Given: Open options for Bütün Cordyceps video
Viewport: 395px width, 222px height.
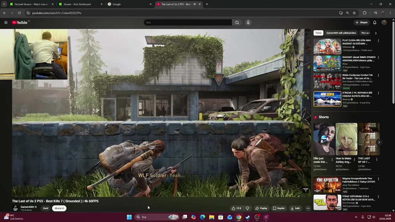Looking at the screenshot, I should pyautogui.click(x=378, y=75).
